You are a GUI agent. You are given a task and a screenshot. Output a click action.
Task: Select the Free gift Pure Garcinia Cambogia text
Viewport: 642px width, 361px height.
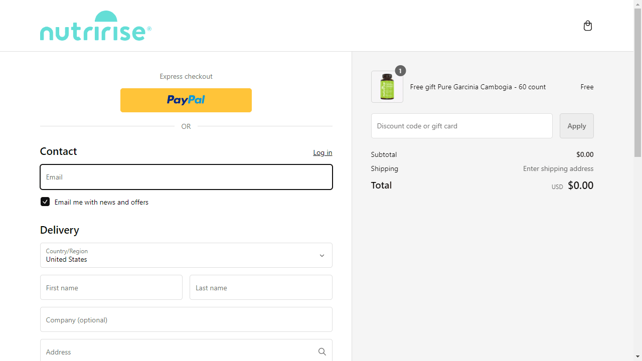pos(478,87)
